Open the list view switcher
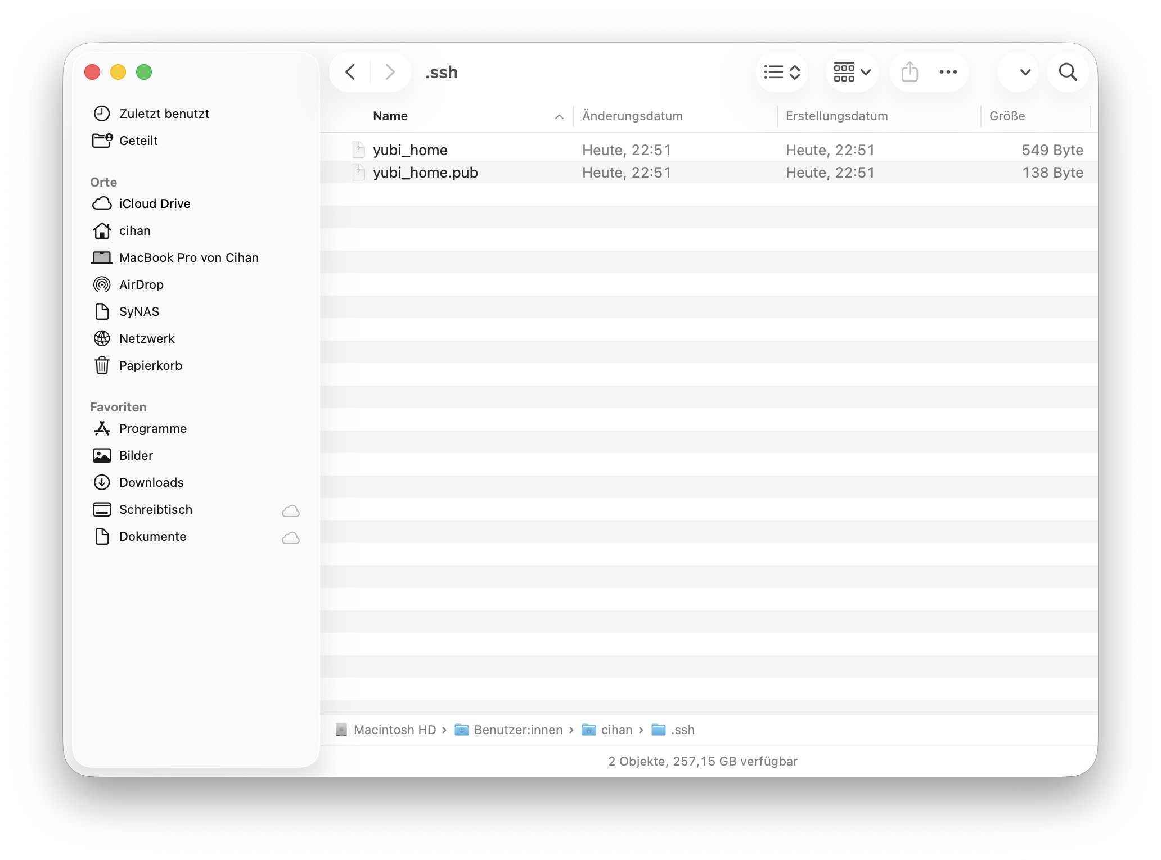 click(x=781, y=72)
